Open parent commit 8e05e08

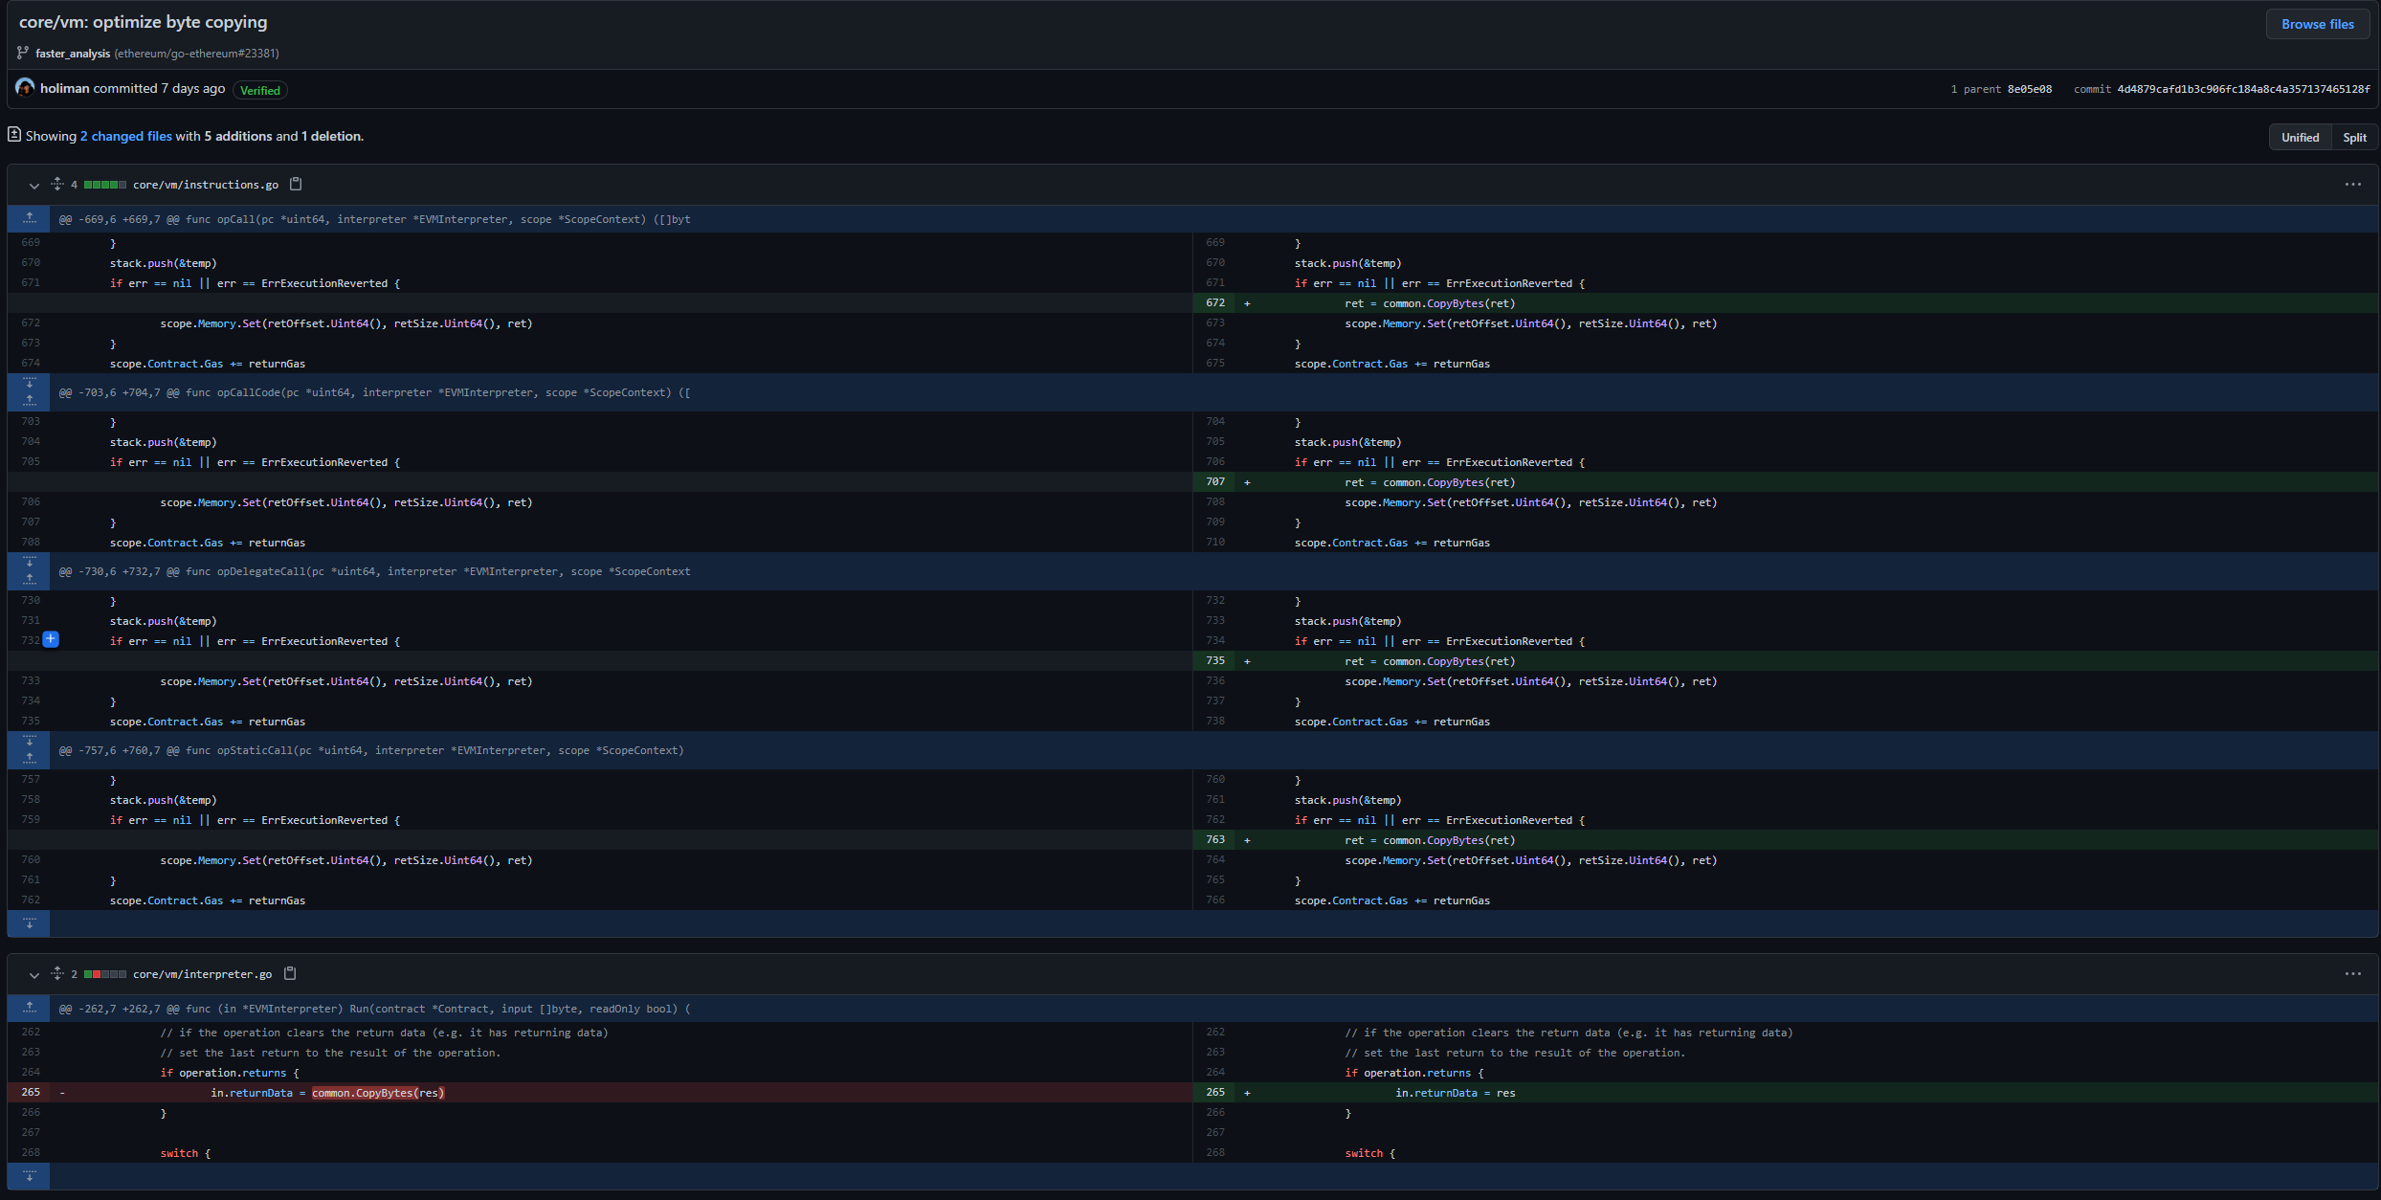[2029, 89]
